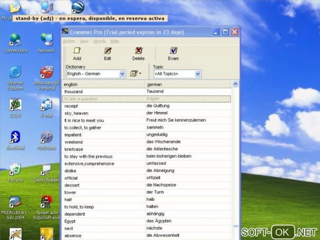The image size is (320, 240).
Task: Select the 'half' row
Action: click(x=147, y=200)
